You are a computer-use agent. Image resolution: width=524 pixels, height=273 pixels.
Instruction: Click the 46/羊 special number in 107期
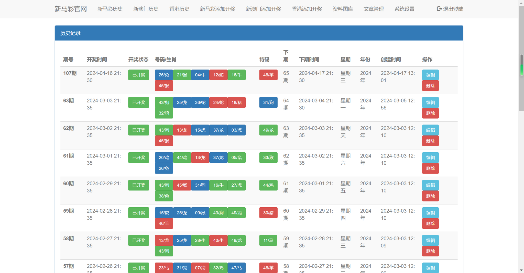[268, 75]
